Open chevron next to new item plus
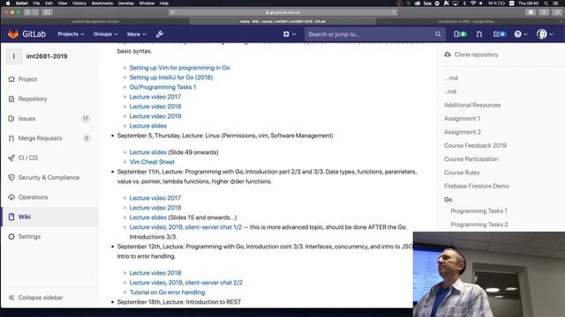The width and height of the screenshot is (565, 317). click(x=294, y=34)
